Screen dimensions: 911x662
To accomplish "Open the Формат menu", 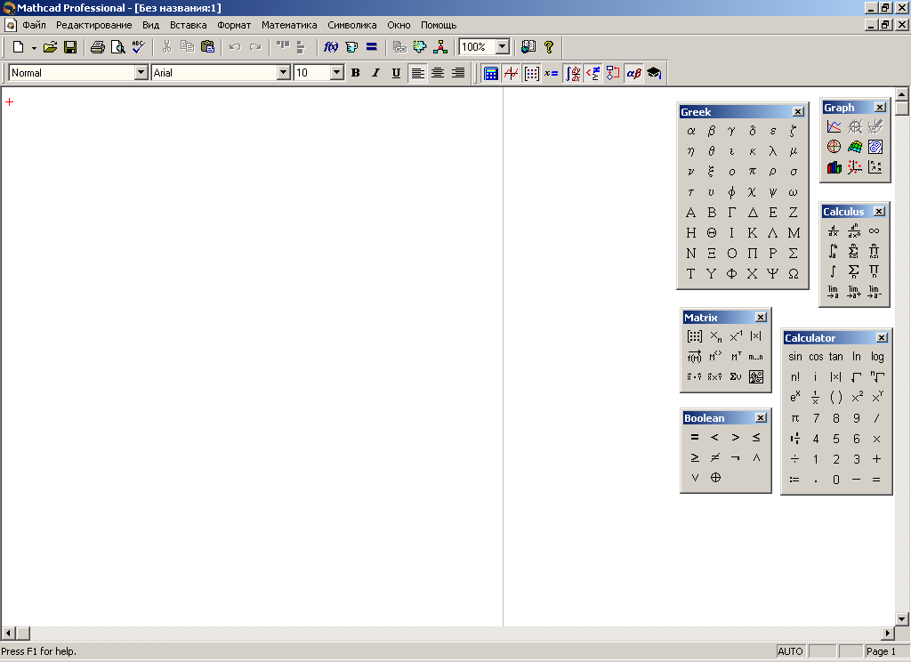I will pos(234,25).
